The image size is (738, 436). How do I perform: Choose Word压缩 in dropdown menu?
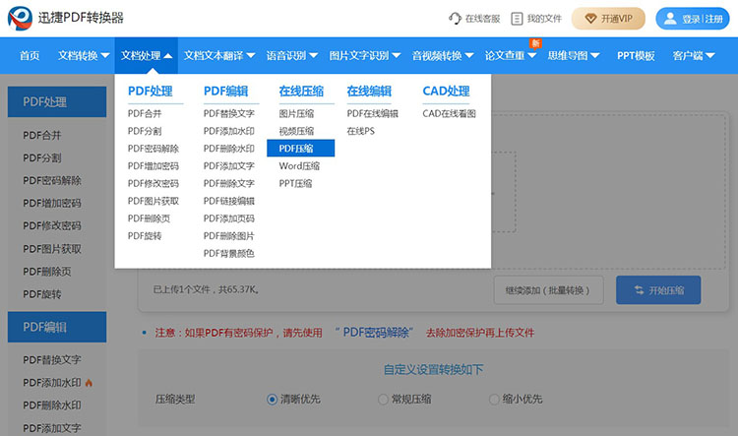pyautogui.click(x=299, y=165)
